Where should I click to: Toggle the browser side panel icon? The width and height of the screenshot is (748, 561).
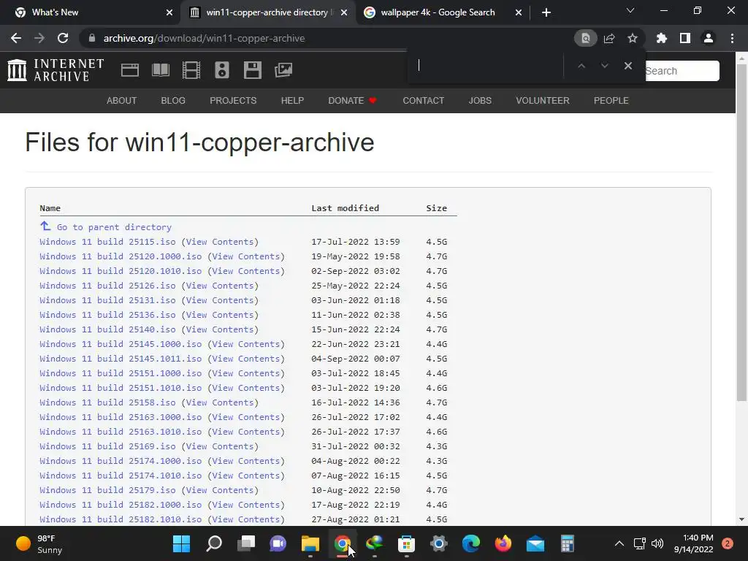[x=685, y=38]
